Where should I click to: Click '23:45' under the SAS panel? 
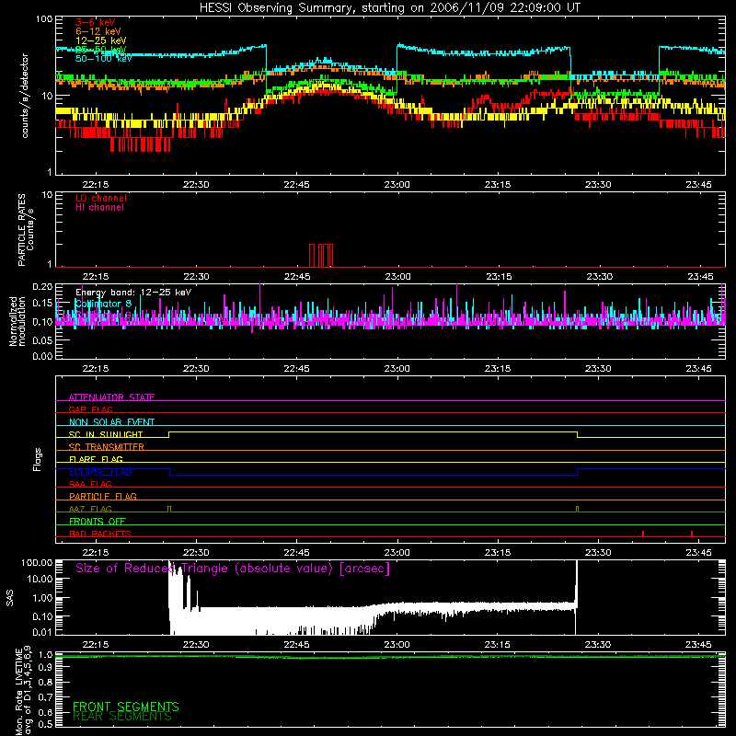pyautogui.click(x=698, y=645)
